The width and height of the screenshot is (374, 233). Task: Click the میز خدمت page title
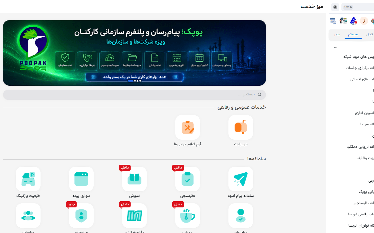[x=312, y=6]
